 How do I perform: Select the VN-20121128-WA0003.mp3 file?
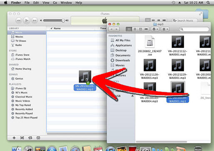149,69
